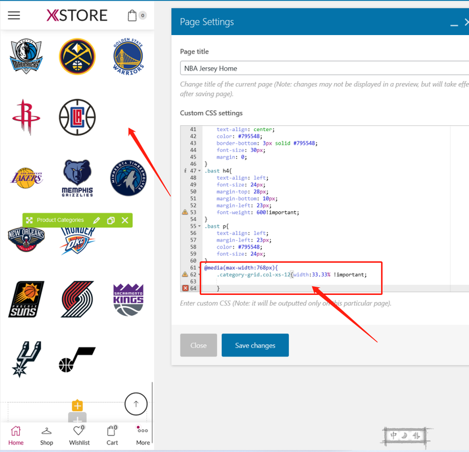Select the Utah Jazz logo

click(77, 359)
